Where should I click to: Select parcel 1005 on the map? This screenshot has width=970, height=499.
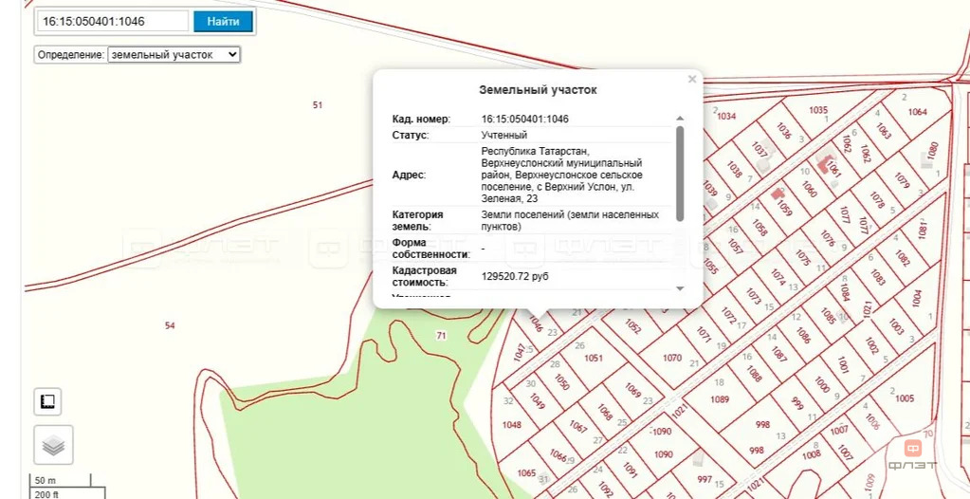coord(905,398)
